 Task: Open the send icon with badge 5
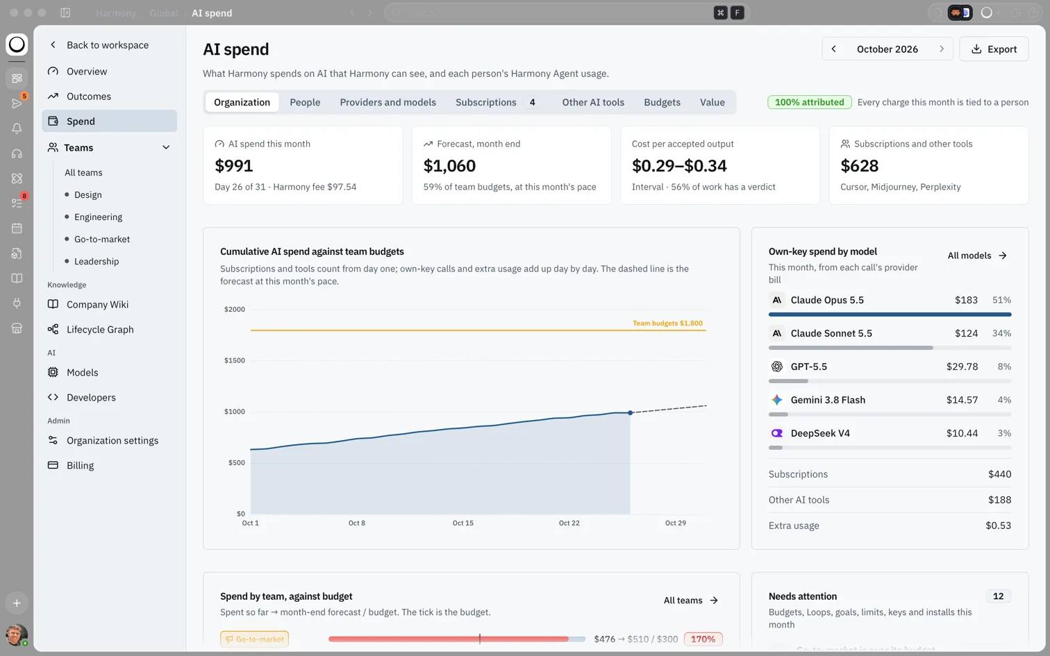click(17, 103)
